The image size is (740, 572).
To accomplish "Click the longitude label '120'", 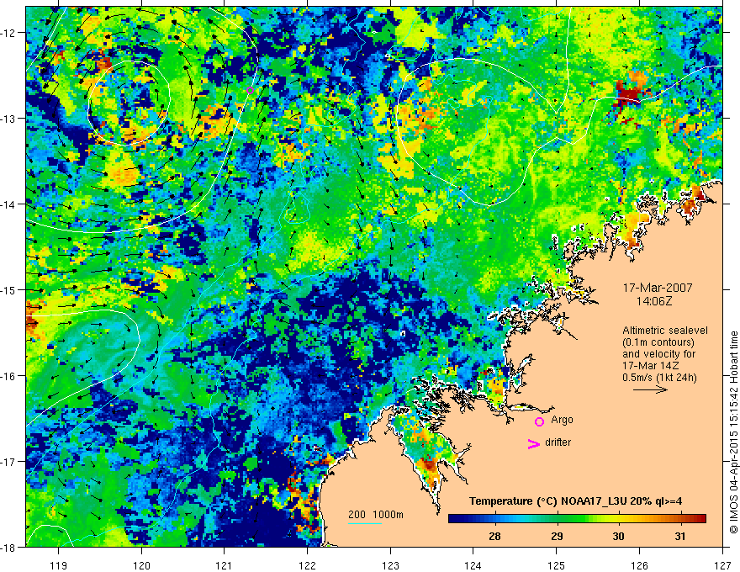I will pyautogui.click(x=141, y=565).
